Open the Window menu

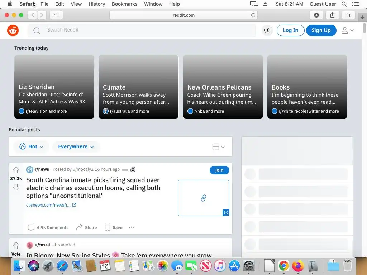click(153, 4)
